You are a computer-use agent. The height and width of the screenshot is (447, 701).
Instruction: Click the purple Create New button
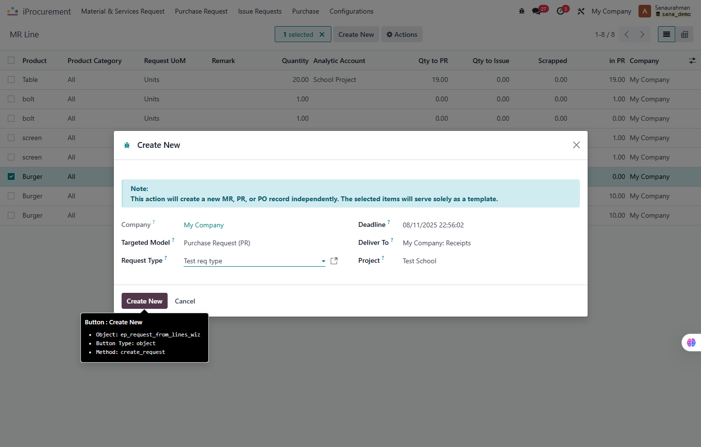point(144,301)
